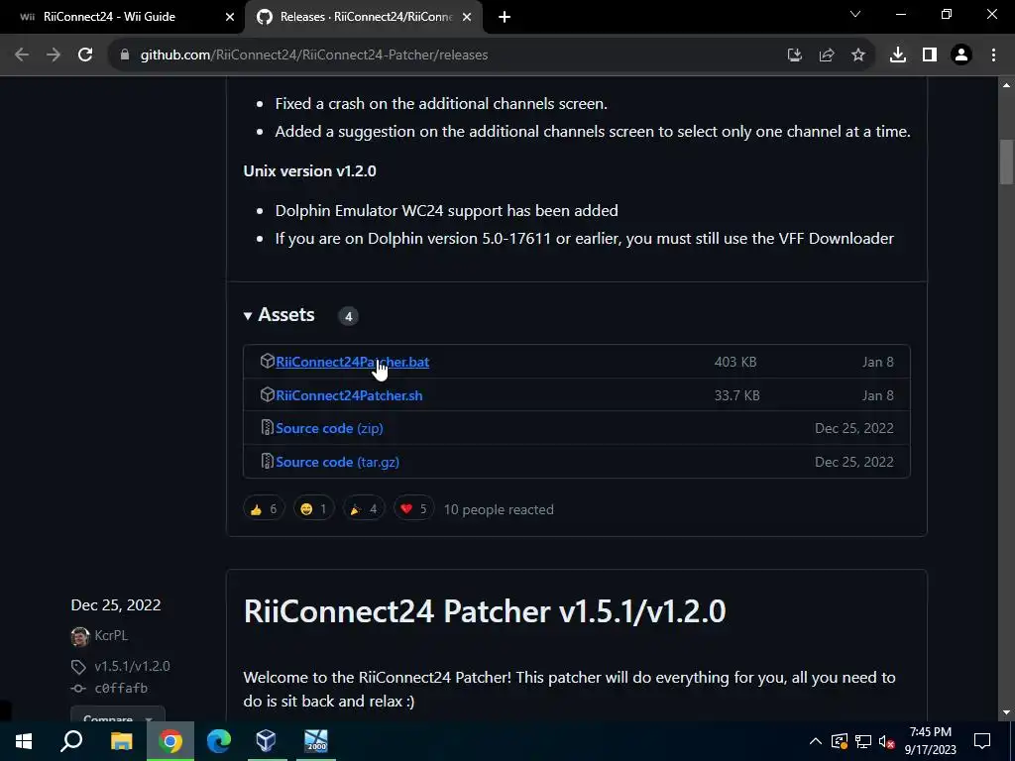Image resolution: width=1015 pixels, height=761 pixels.
Task: Download Source code (zip)
Action: point(329,428)
